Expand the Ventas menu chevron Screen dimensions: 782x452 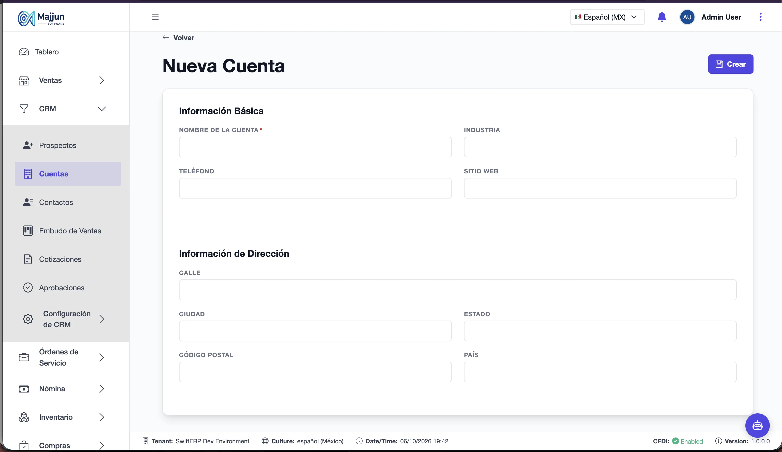pyautogui.click(x=102, y=80)
